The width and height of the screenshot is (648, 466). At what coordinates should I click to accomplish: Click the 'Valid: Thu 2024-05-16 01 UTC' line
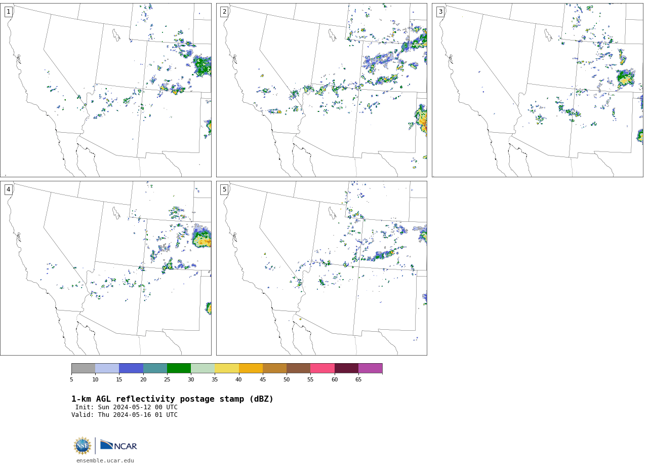(125, 415)
